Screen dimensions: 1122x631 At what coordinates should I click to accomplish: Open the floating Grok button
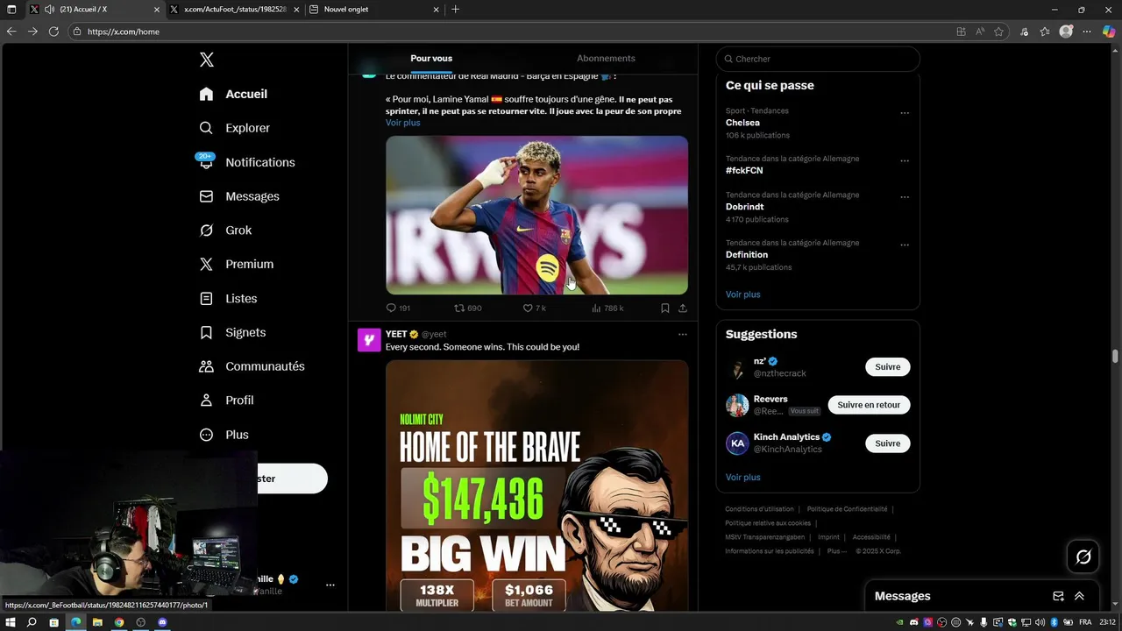tap(1083, 557)
